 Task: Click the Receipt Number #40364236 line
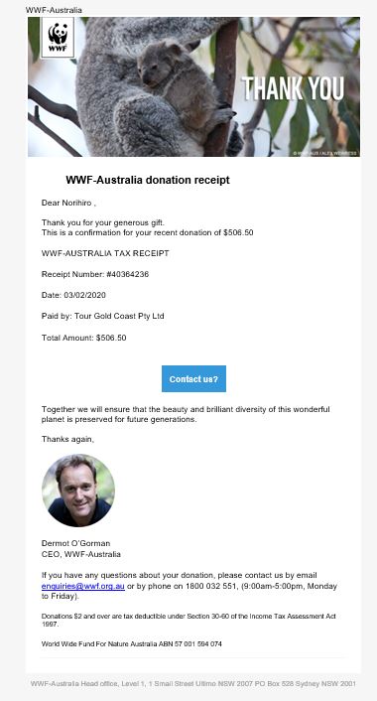coord(95,274)
